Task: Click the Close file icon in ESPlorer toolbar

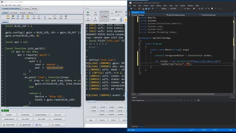Action: [x=28, y=17]
